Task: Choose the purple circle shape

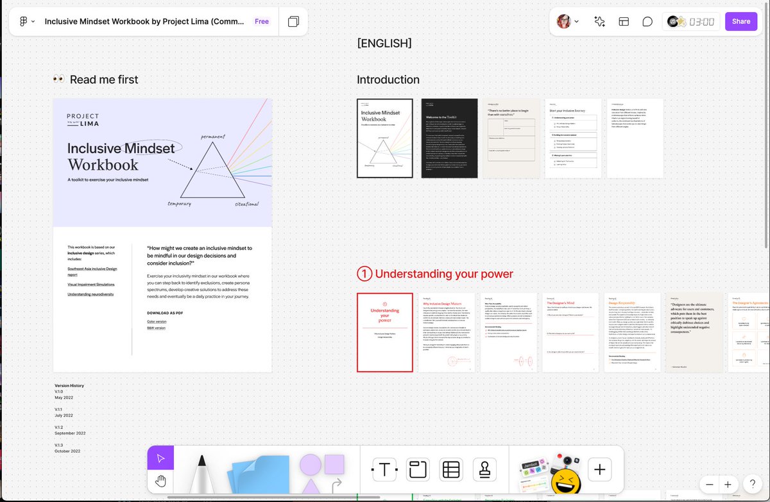Action: click(310, 464)
